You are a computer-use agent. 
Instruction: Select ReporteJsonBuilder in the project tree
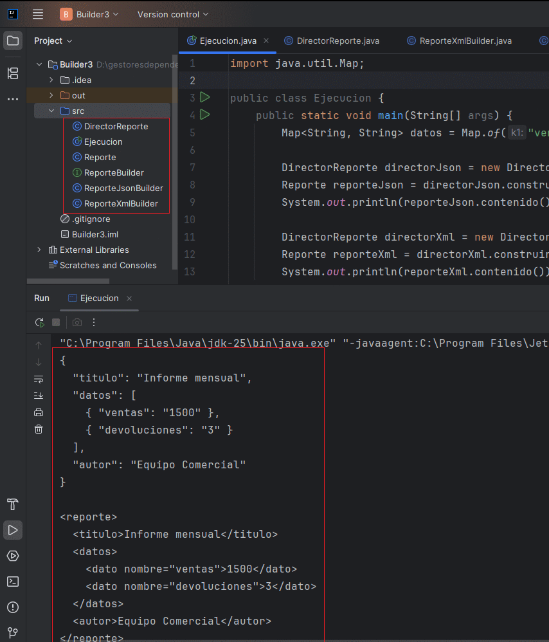(x=123, y=188)
